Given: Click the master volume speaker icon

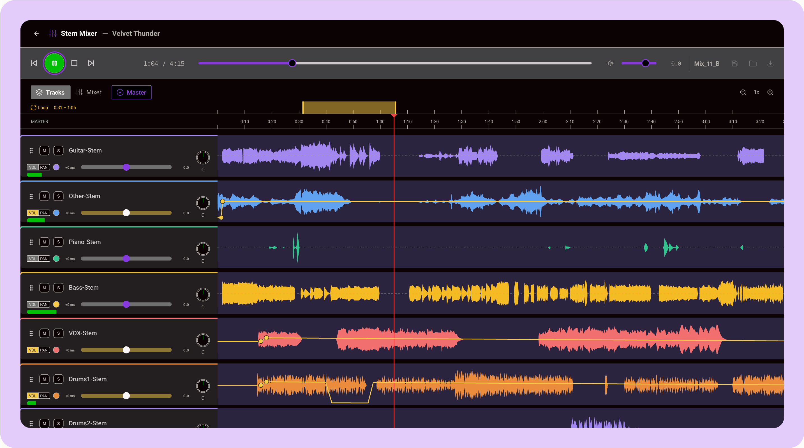Looking at the screenshot, I should point(610,63).
